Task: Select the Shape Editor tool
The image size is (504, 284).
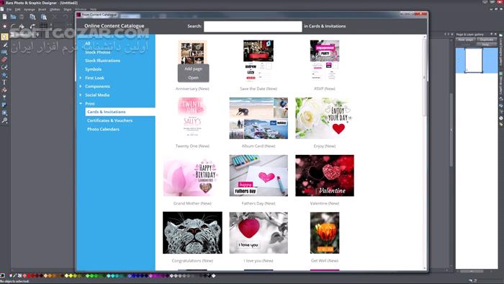Action: coord(4,68)
